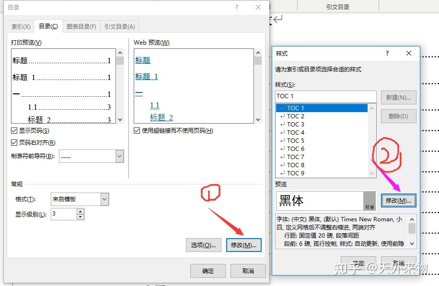This screenshot has height=286, width=439.
Task: Switch to the 索引(X) tab
Action: coord(21,26)
